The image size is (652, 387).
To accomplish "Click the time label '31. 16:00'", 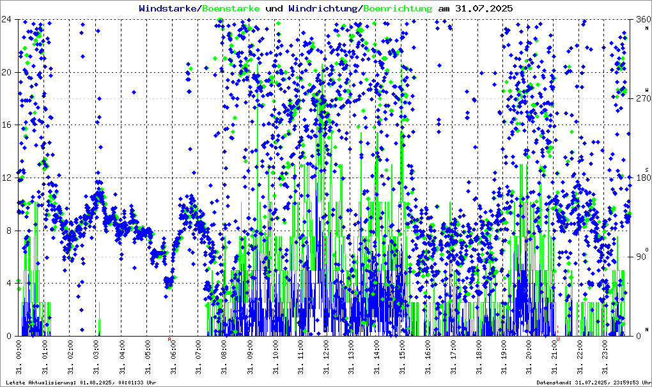I will (428, 357).
